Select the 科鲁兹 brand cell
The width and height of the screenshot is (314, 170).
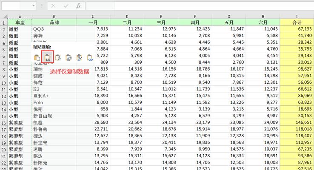[x=54, y=129]
